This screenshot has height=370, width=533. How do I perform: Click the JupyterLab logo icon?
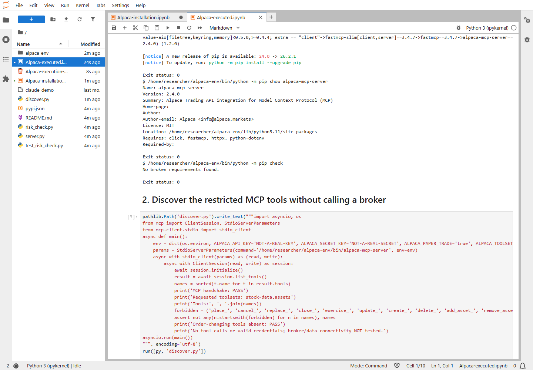[x=6, y=5]
